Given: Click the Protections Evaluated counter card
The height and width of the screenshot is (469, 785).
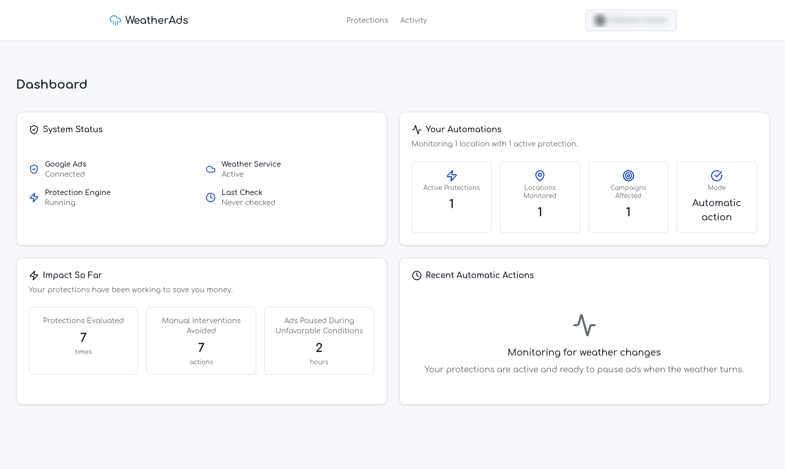Looking at the screenshot, I should [83, 340].
